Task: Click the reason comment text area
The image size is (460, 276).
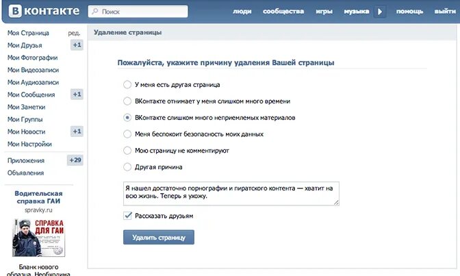Action: click(231, 192)
